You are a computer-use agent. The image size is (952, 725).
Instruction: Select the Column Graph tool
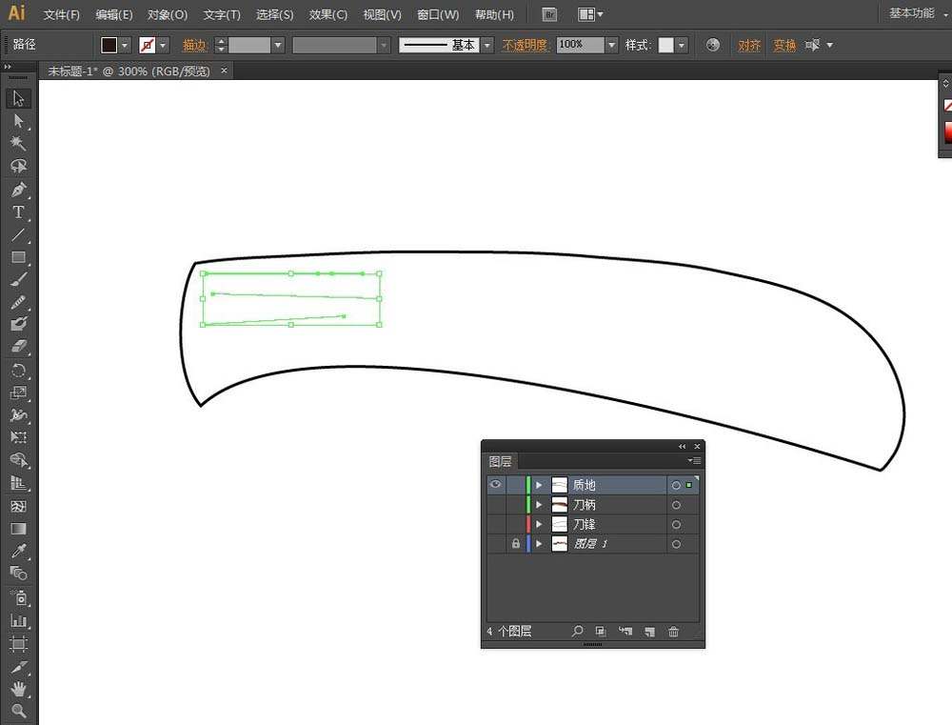tap(18, 620)
